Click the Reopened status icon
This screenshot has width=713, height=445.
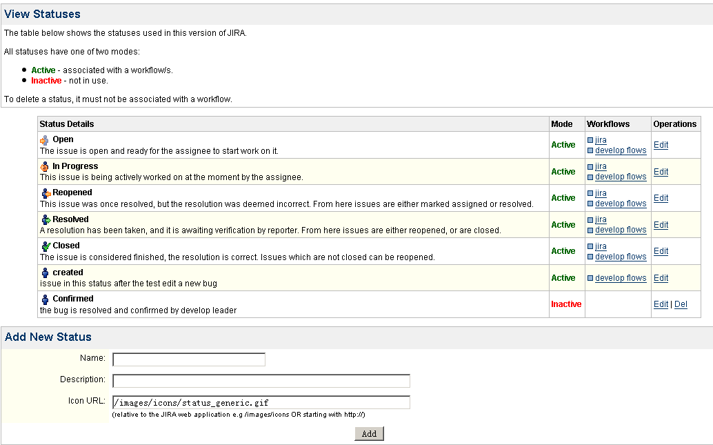(x=45, y=193)
